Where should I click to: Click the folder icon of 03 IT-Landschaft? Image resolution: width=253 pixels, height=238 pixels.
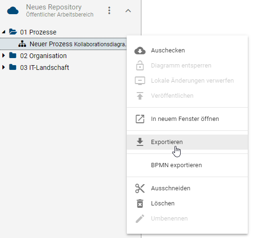tap(13, 67)
